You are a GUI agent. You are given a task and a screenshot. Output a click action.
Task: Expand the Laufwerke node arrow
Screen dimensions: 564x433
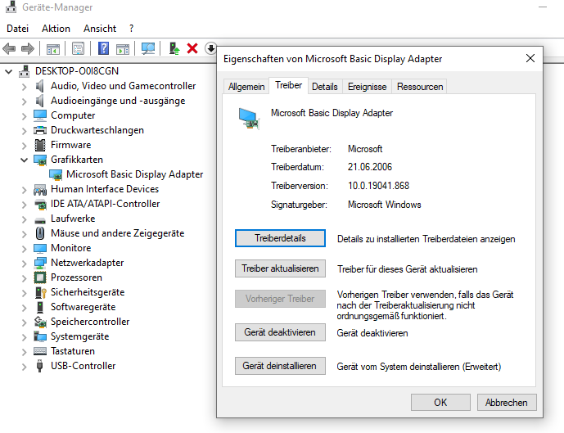(24, 219)
